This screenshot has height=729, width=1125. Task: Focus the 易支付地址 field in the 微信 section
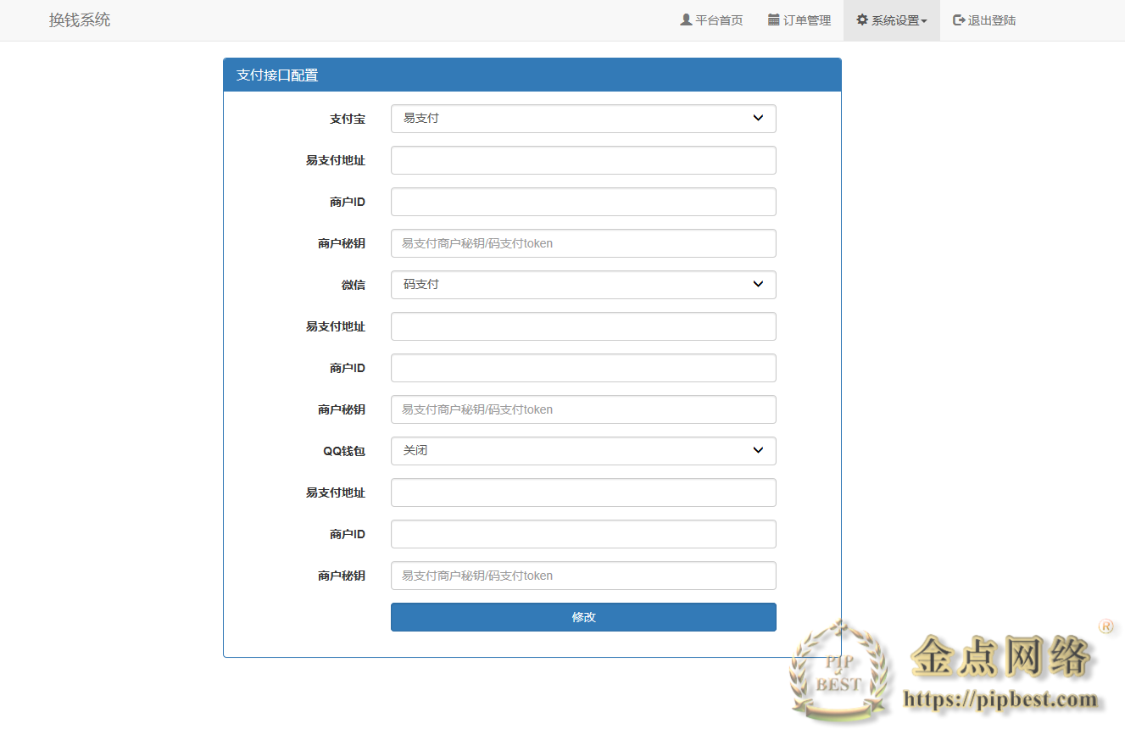pyautogui.click(x=583, y=326)
